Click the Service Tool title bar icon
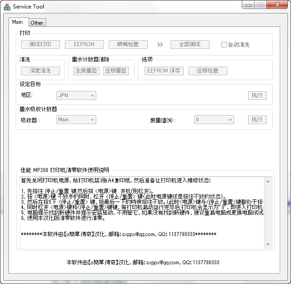Image resolution: width=291 pixels, height=284 pixels. coord(7,7)
